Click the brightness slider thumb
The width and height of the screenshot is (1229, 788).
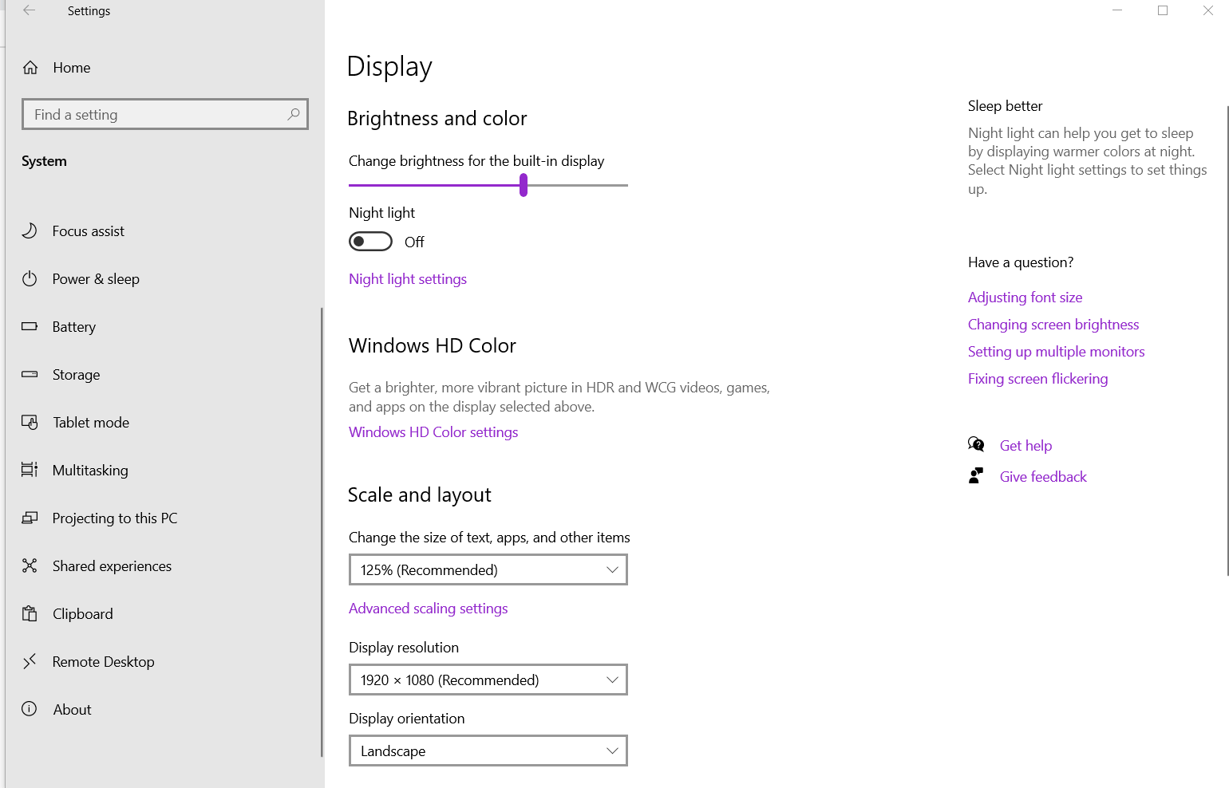click(524, 185)
